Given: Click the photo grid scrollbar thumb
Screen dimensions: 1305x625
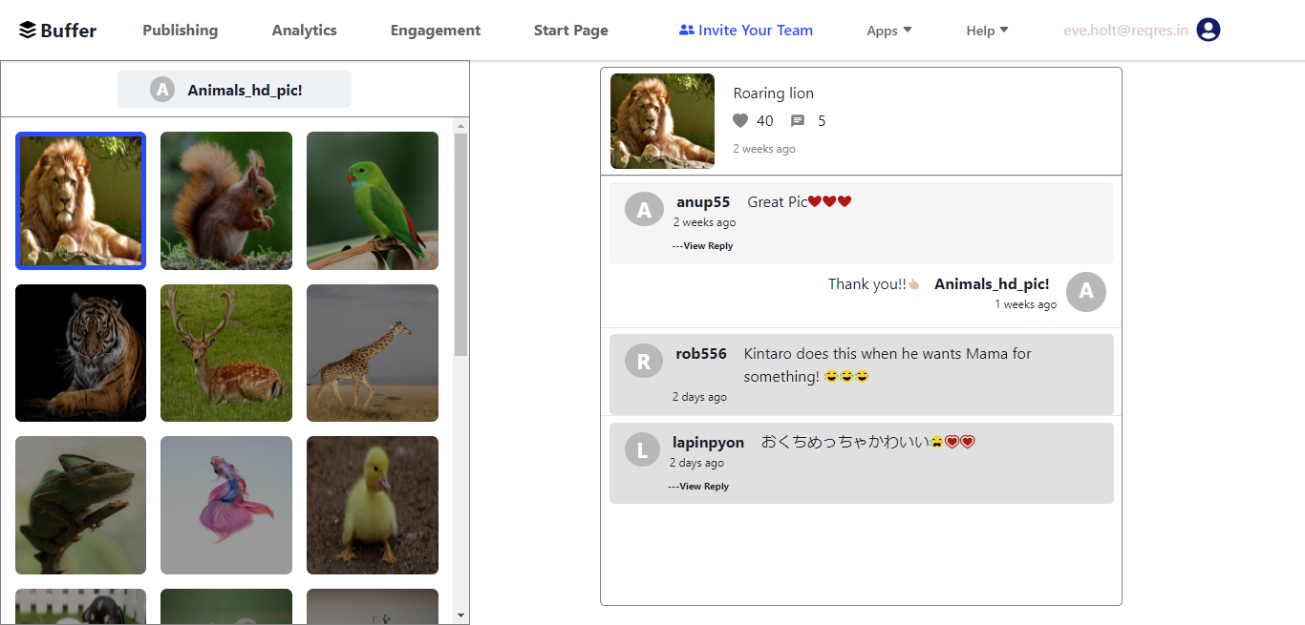Looking at the screenshot, I should [x=460, y=244].
